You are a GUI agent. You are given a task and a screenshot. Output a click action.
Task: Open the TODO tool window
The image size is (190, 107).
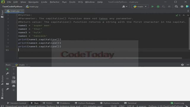[47, 103]
